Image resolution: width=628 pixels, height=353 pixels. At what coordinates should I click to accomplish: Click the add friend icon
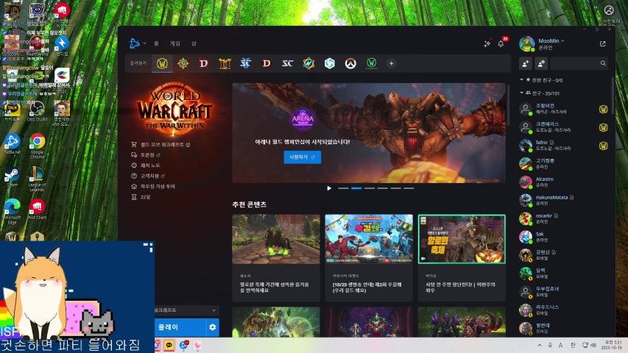[526, 63]
